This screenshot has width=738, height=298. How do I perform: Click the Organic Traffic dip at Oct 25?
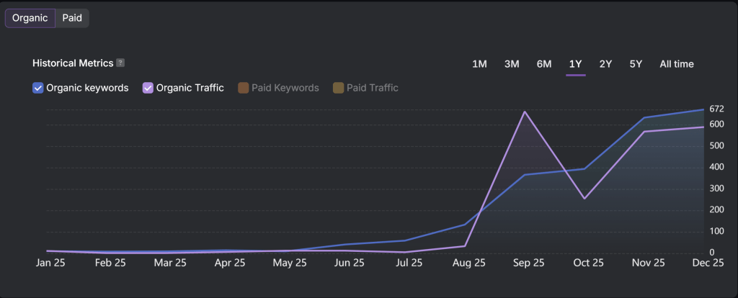click(x=584, y=199)
